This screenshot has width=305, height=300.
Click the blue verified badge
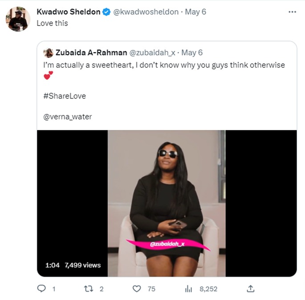tap(106, 12)
